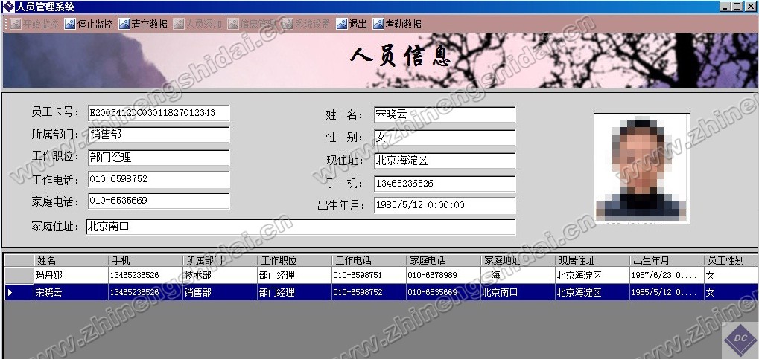The width and height of the screenshot is (759, 359).
Task: Maximize the 人员管理系统 window
Action: (737, 7)
